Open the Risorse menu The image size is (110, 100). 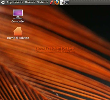(x=30, y=2)
